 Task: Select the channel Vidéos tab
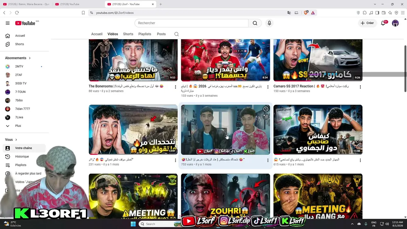[x=113, y=34]
